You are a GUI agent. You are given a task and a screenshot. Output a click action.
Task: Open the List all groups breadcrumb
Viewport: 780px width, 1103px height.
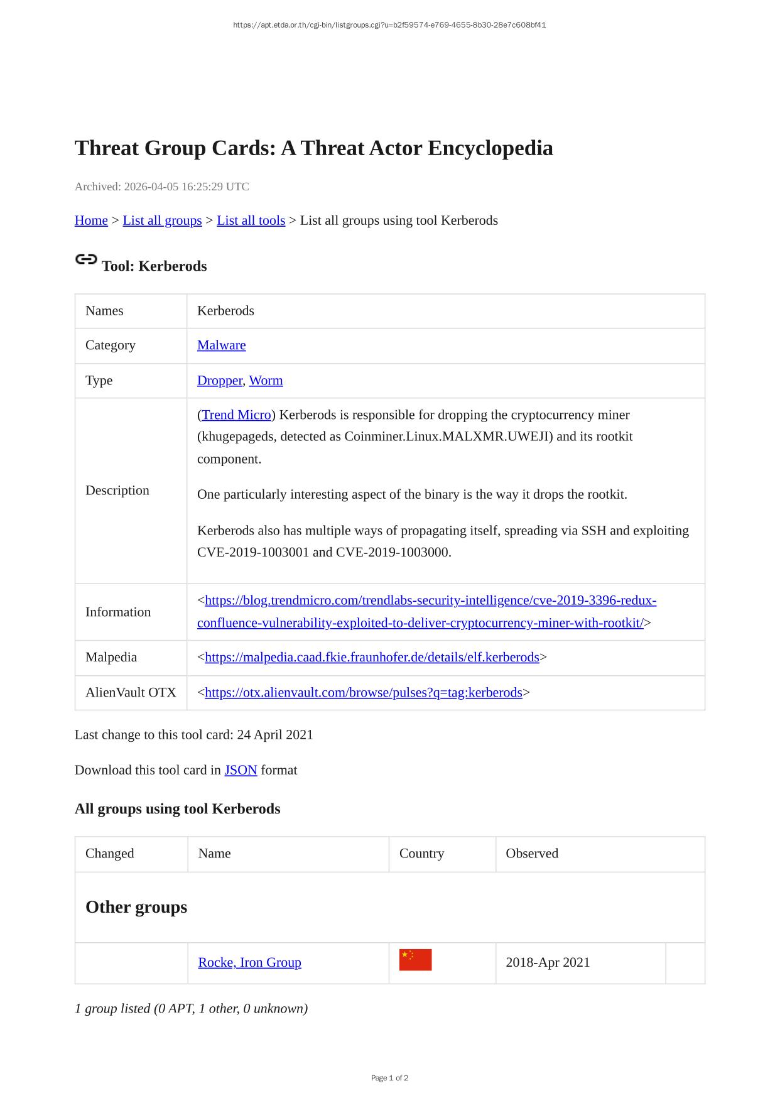click(162, 220)
